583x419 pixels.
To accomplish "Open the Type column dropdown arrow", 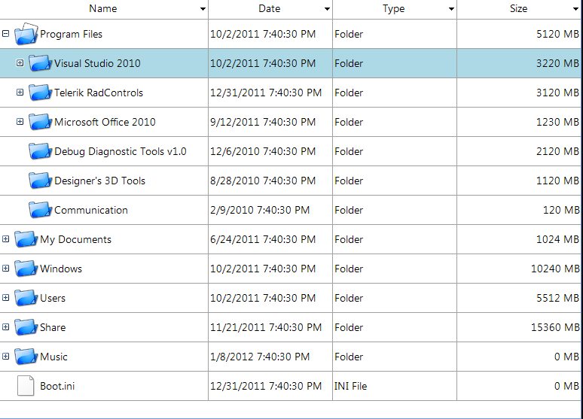I will (451, 9).
